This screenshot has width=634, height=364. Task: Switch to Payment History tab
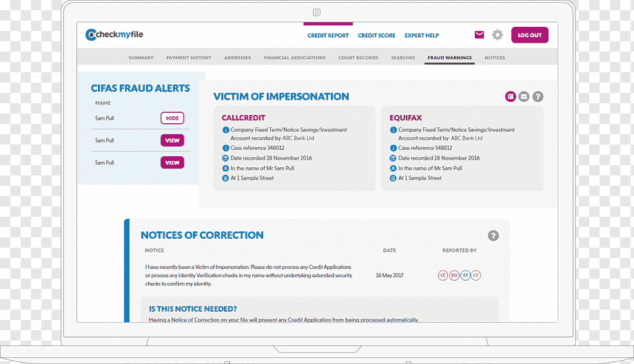[189, 58]
